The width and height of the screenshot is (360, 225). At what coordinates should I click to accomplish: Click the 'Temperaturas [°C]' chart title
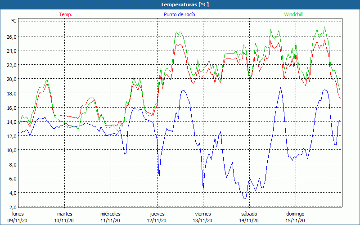tap(184, 4)
